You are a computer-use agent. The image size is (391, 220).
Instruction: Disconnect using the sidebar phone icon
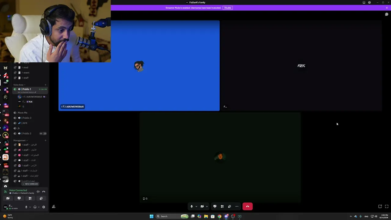click(44, 192)
